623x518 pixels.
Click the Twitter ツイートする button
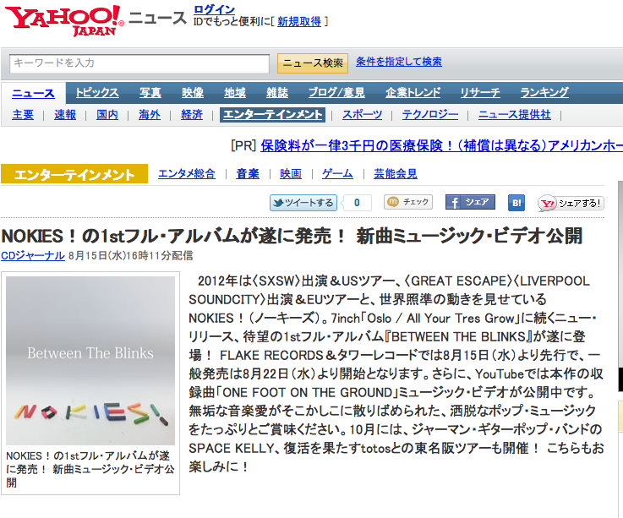tap(303, 203)
